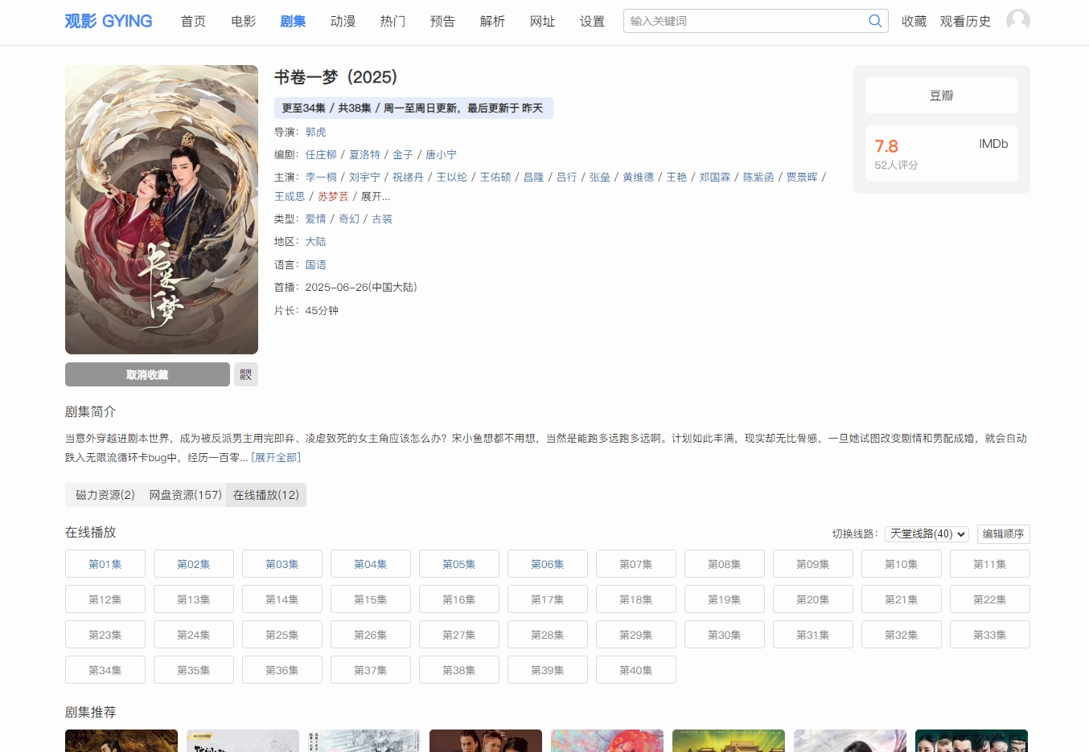1089x752 pixels.
Task: Click the 书卷一梦 (2025) title
Action: click(x=336, y=77)
